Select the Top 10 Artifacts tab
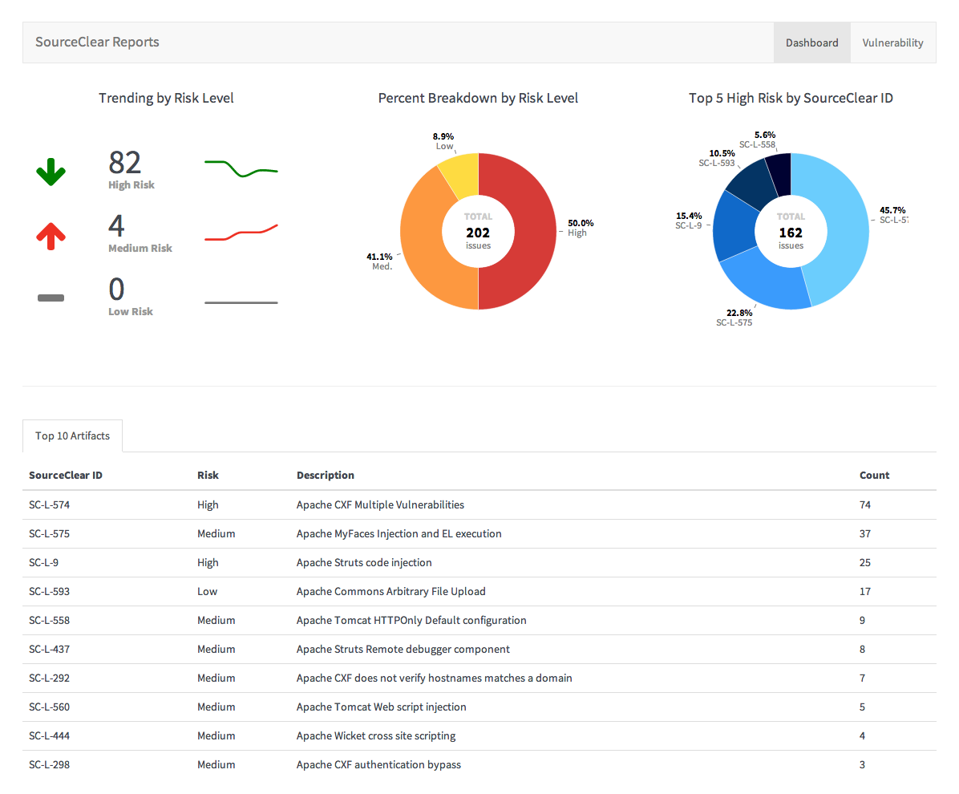The image size is (959, 794). pyautogui.click(x=72, y=435)
